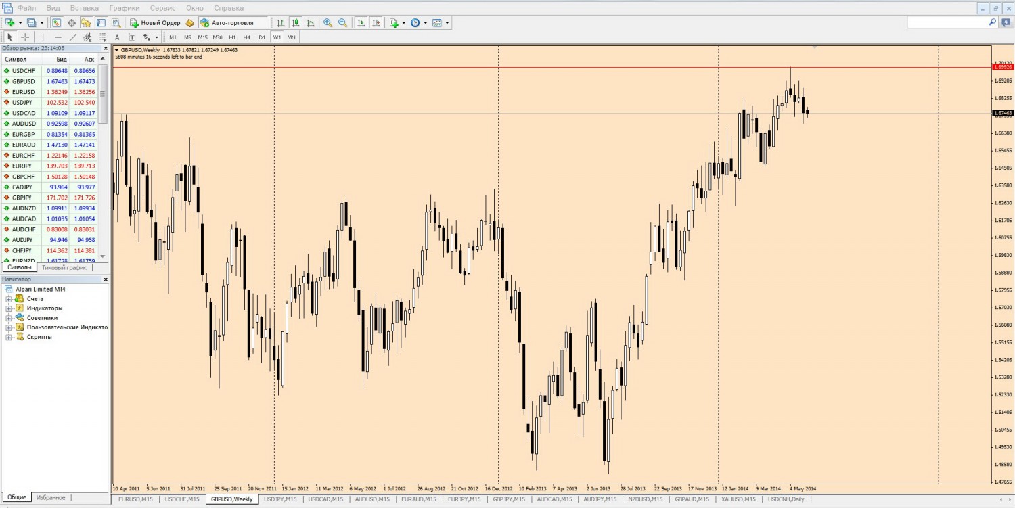
Task: Toggle the Авто-торговля button
Action: pos(233,22)
